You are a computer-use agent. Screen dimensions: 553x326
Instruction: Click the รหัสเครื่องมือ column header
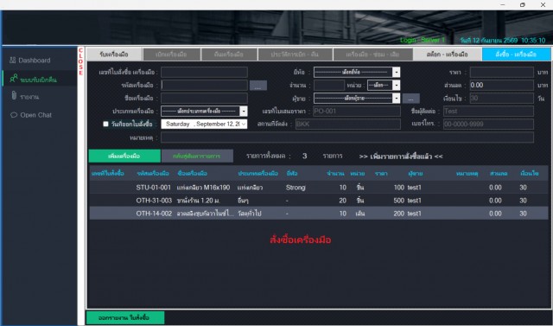click(153, 174)
